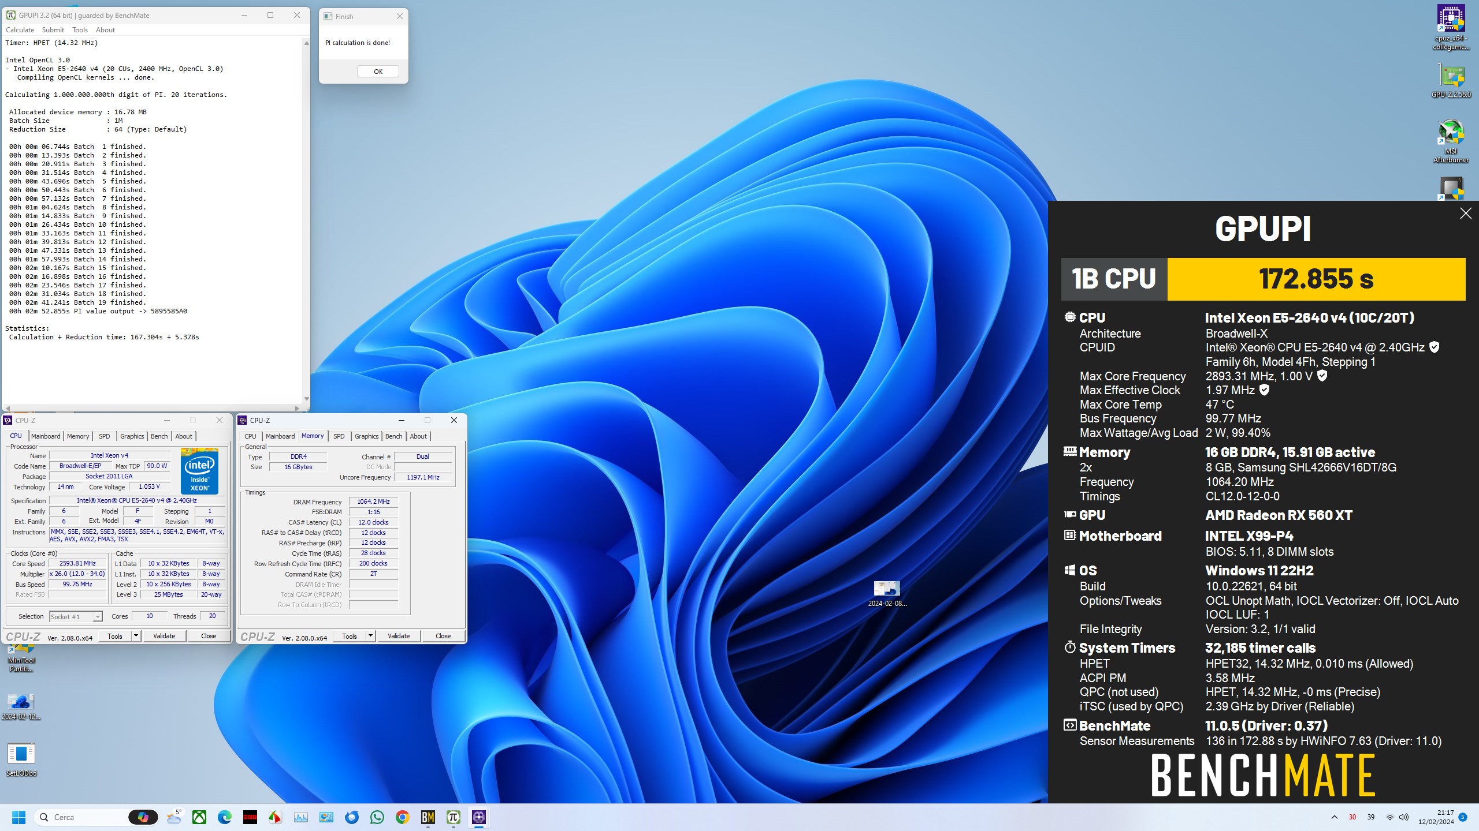Click OK in the Finish dialog
The width and height of the screenshot is (1479, 831).
(378, 72)
